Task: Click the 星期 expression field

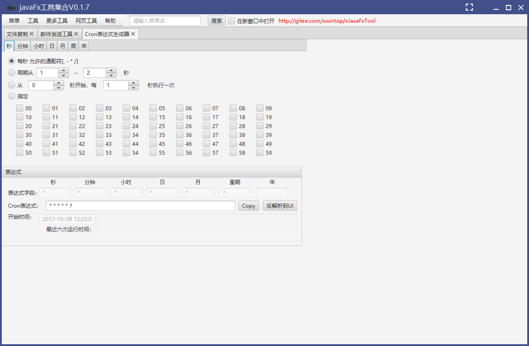Action: (x=235, y=193)
